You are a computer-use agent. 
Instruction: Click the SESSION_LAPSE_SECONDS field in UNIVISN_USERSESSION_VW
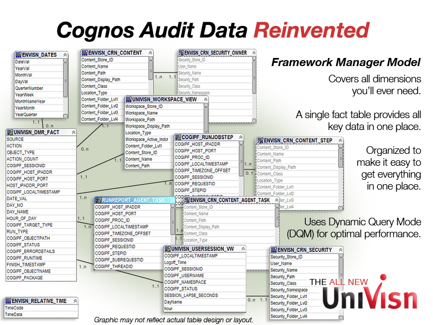(x=190, y=295)
